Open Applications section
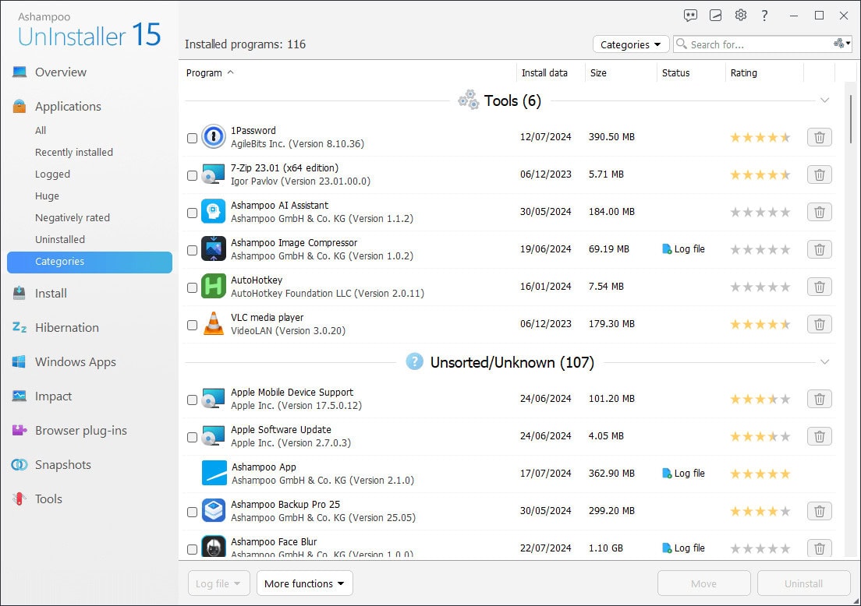This screenshot has height=606, width=861. click(68, 107)
